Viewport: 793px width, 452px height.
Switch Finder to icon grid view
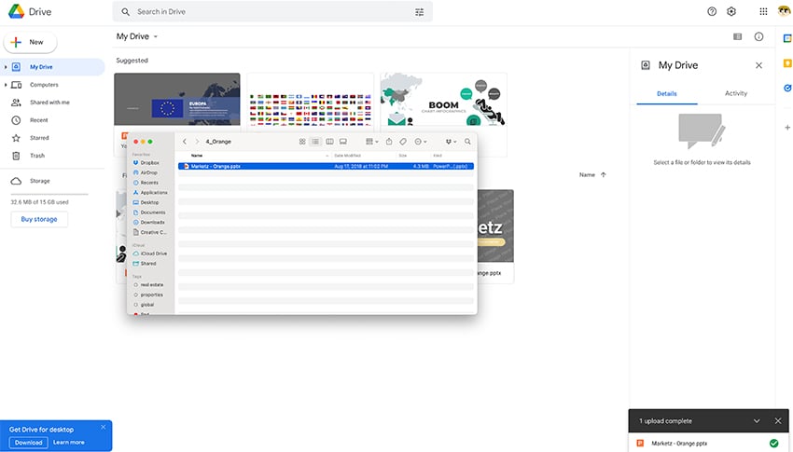(x=302, y=142)
